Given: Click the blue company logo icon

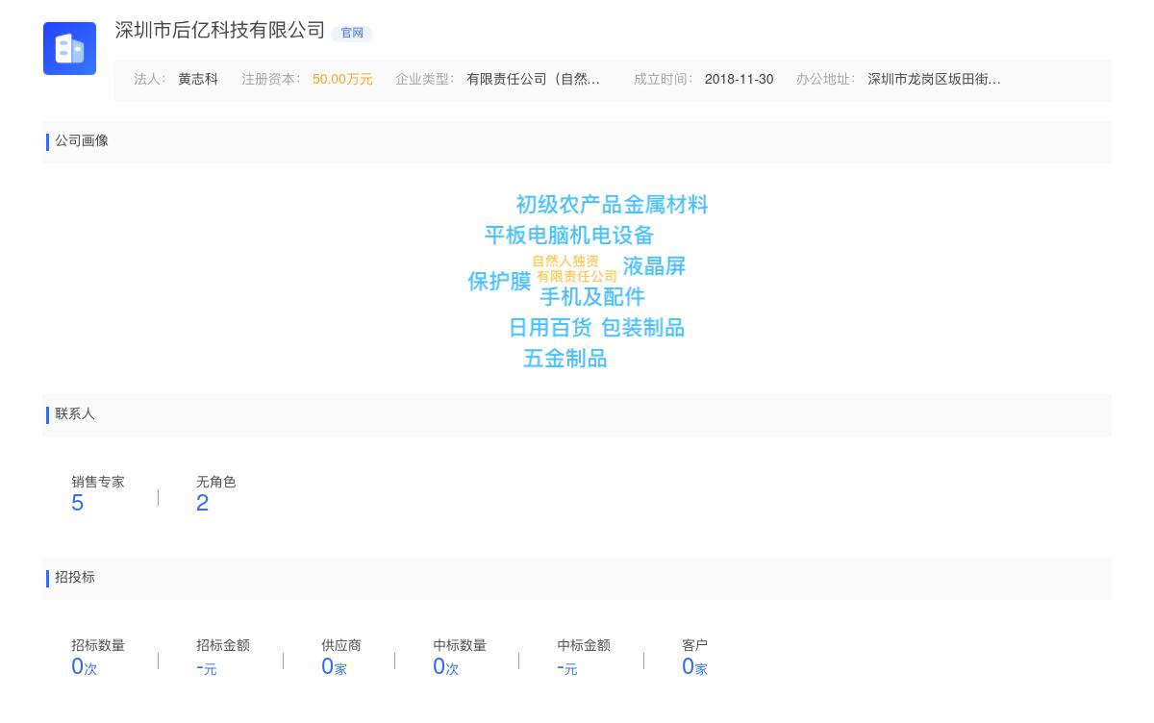Looking at the screenshot, I should pos(69,48).
